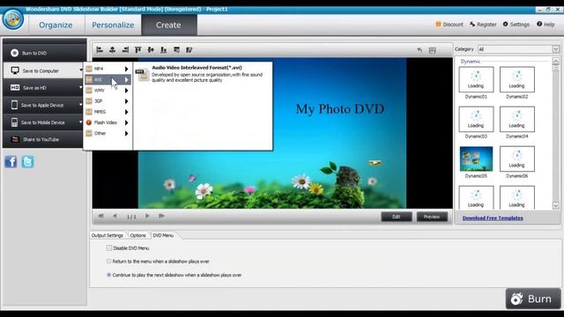Click the align left toolbar icon
This screenshot has width=564, height=317.
click(x=100, y=50)
